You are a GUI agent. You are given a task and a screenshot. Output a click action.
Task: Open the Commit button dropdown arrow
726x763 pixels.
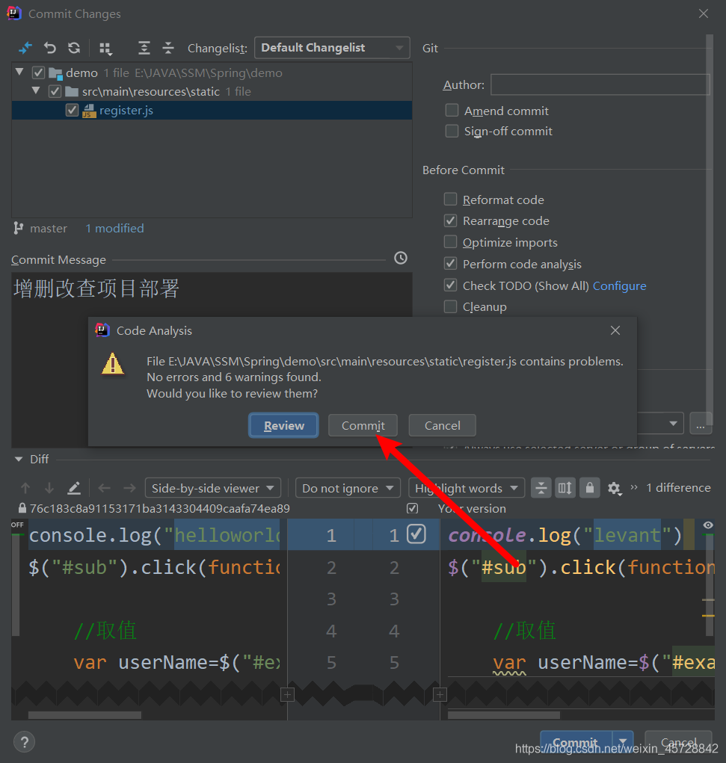[x=623, y=741]
